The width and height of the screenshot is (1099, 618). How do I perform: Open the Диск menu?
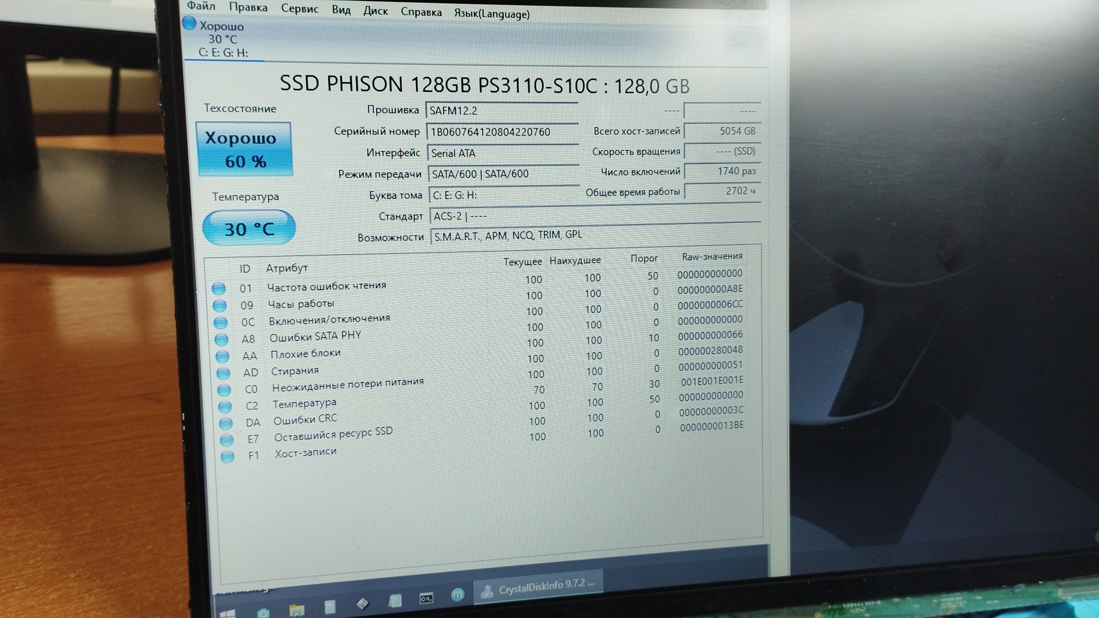(x=375, y=11)
